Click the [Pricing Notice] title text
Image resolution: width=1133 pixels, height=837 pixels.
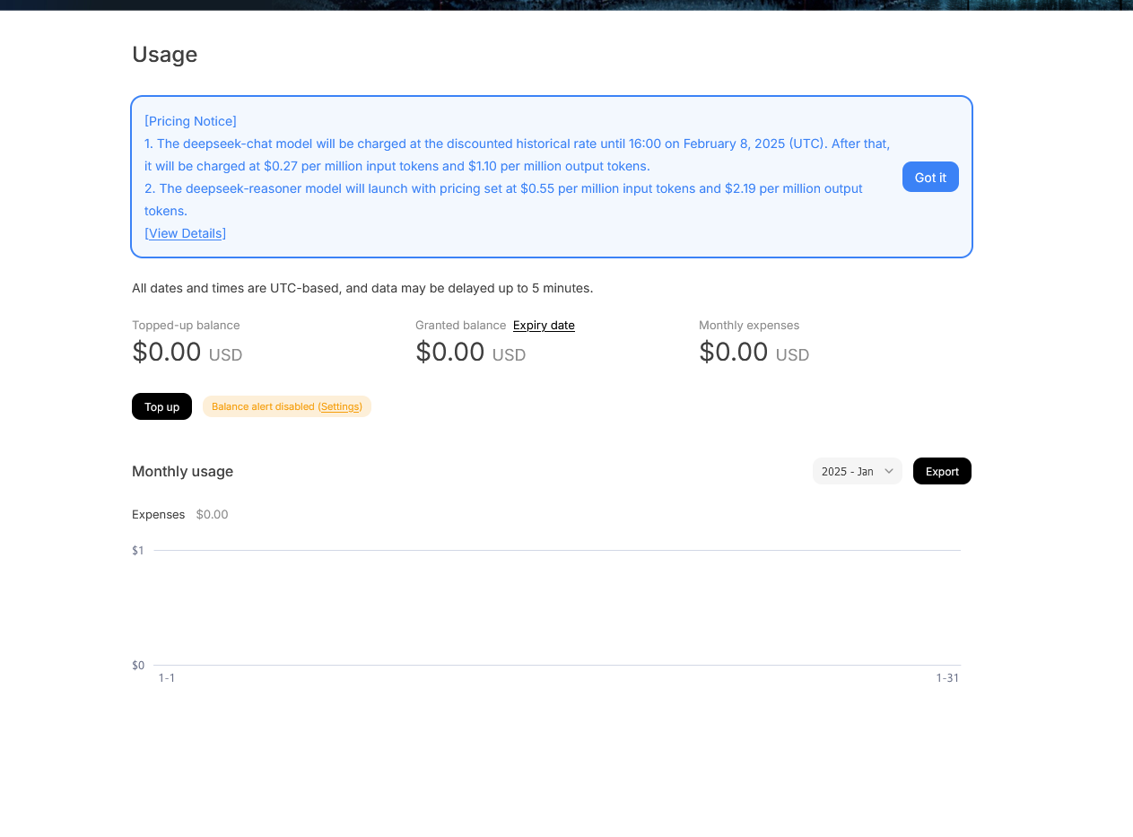pos(190,121)
